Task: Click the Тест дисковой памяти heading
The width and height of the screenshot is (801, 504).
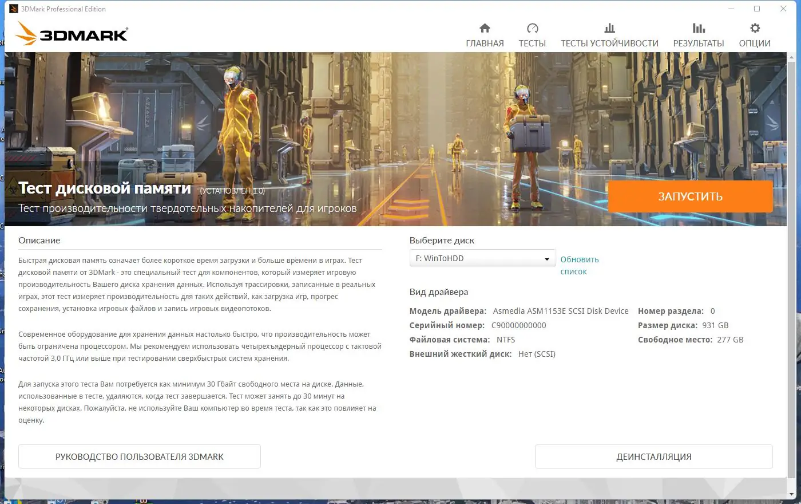Action: click(x=105, y=188)
